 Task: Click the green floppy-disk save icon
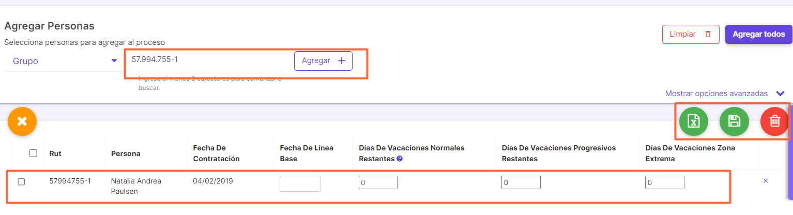(x=734, y=121)
